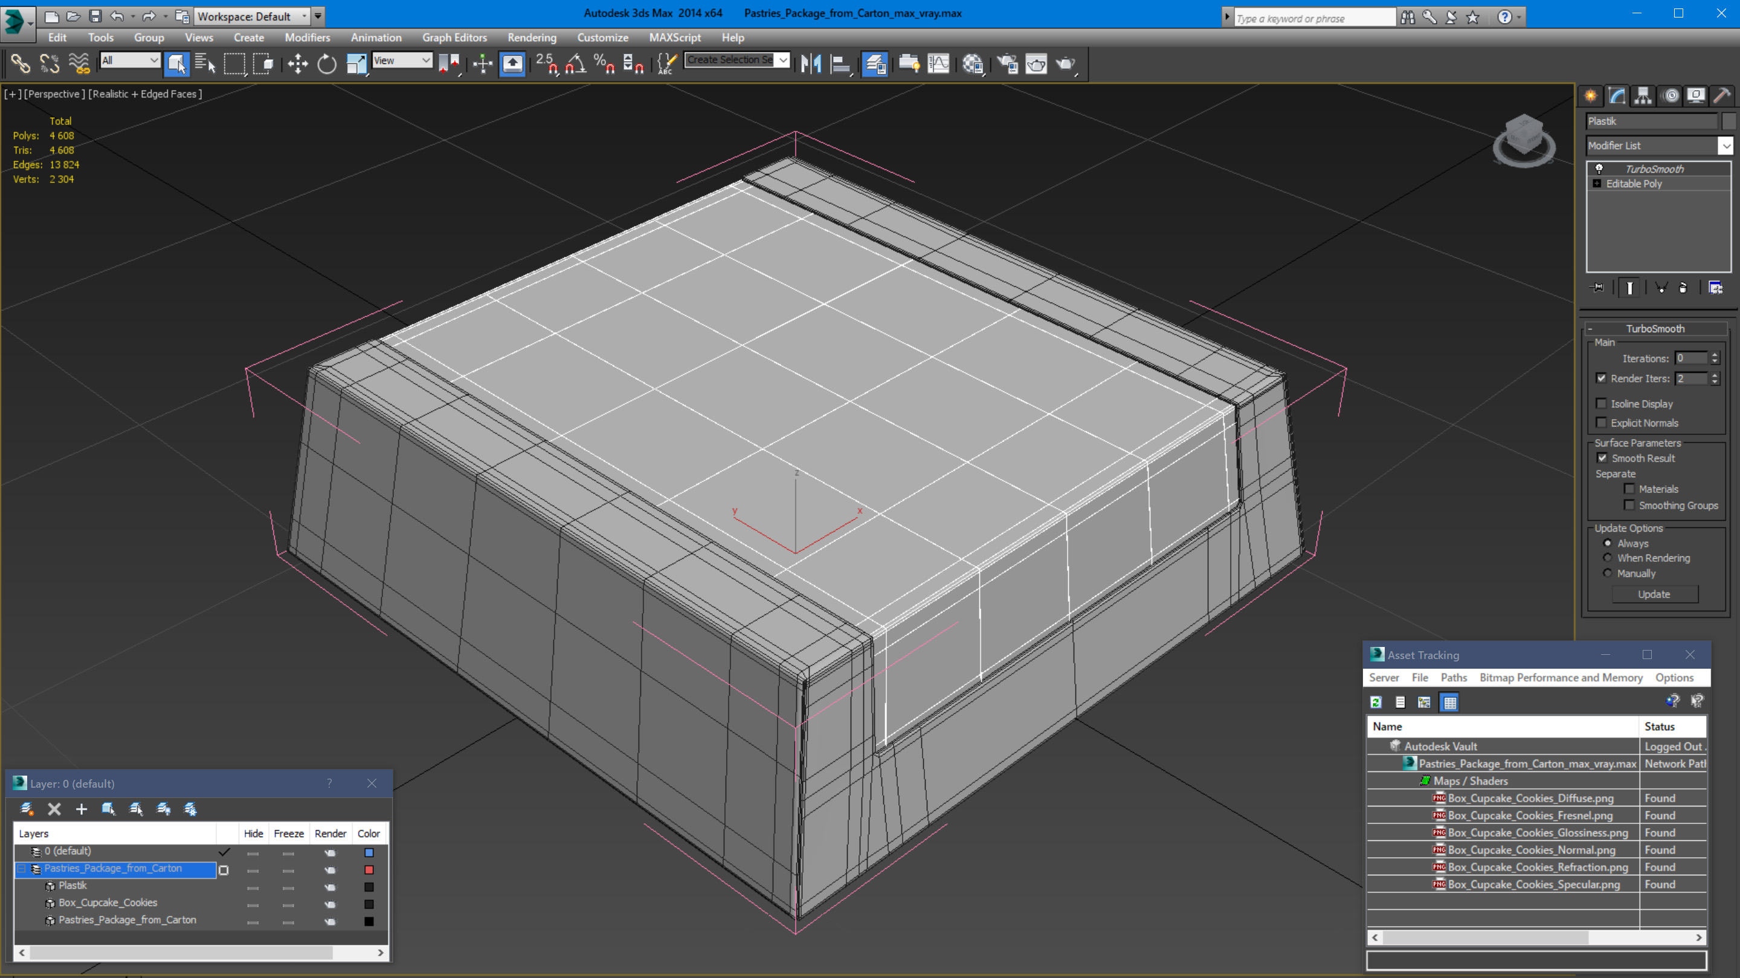This screenshot has height=978, width=1740.
Task: Click Table View icon in Asset Tracking
Action: point(1449,703)
